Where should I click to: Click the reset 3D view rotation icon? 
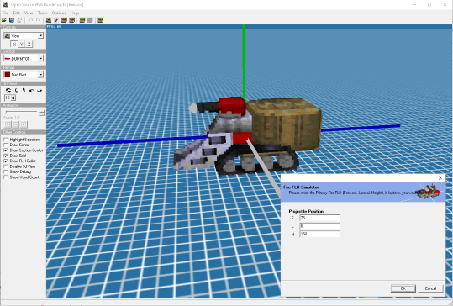point(8,91)
